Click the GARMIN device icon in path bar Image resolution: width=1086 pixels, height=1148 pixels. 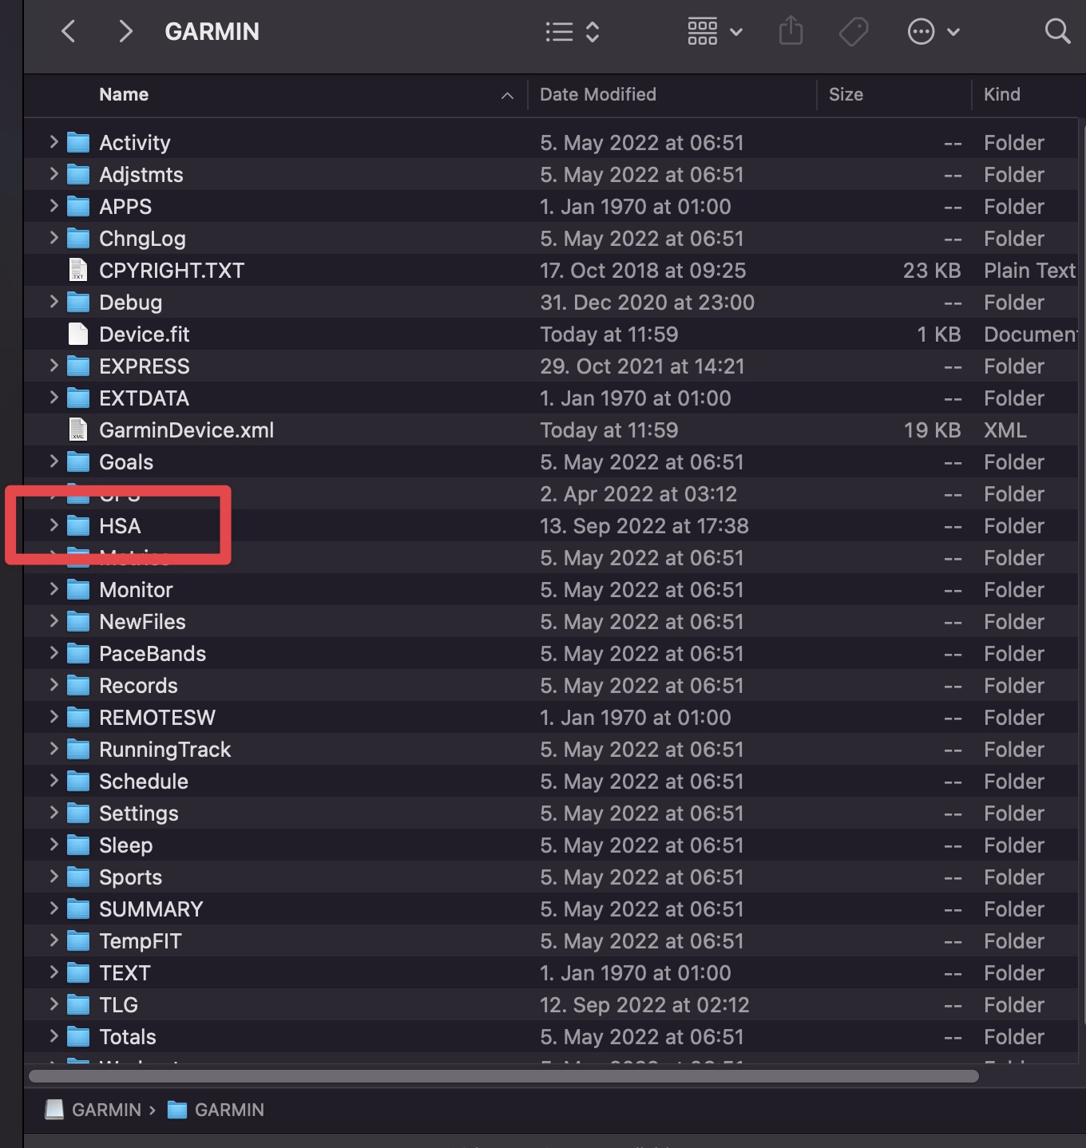[53, 1110]
